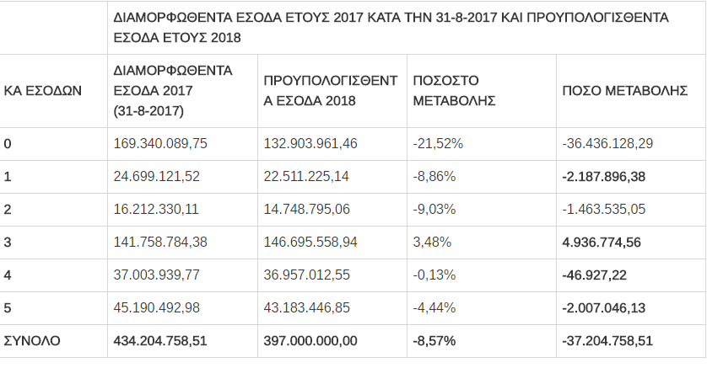Select the cell with value 169.340.089,75
Screen dimensions: 707x368
coord(160,143)
